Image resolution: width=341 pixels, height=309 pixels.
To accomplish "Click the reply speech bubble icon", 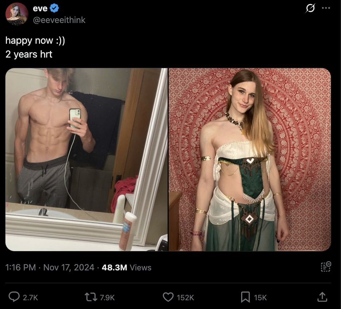I will 14,297.
